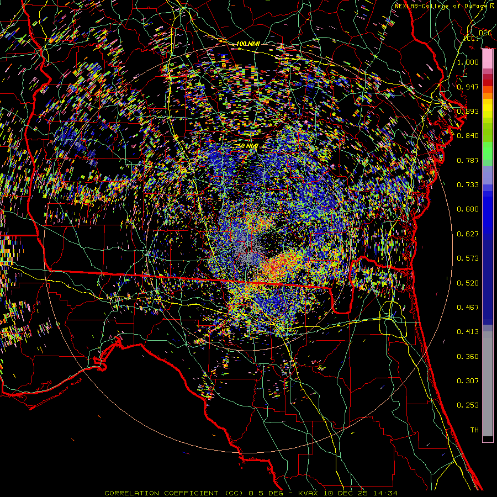The height and width of the screenshot is (497, 497).
Task: Click the radar site center of the range rings
Action: click(x=248, y=248)
